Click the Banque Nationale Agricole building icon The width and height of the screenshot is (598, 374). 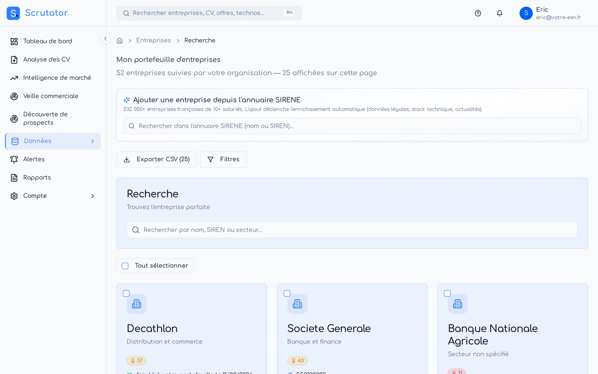tap(458, 304)
